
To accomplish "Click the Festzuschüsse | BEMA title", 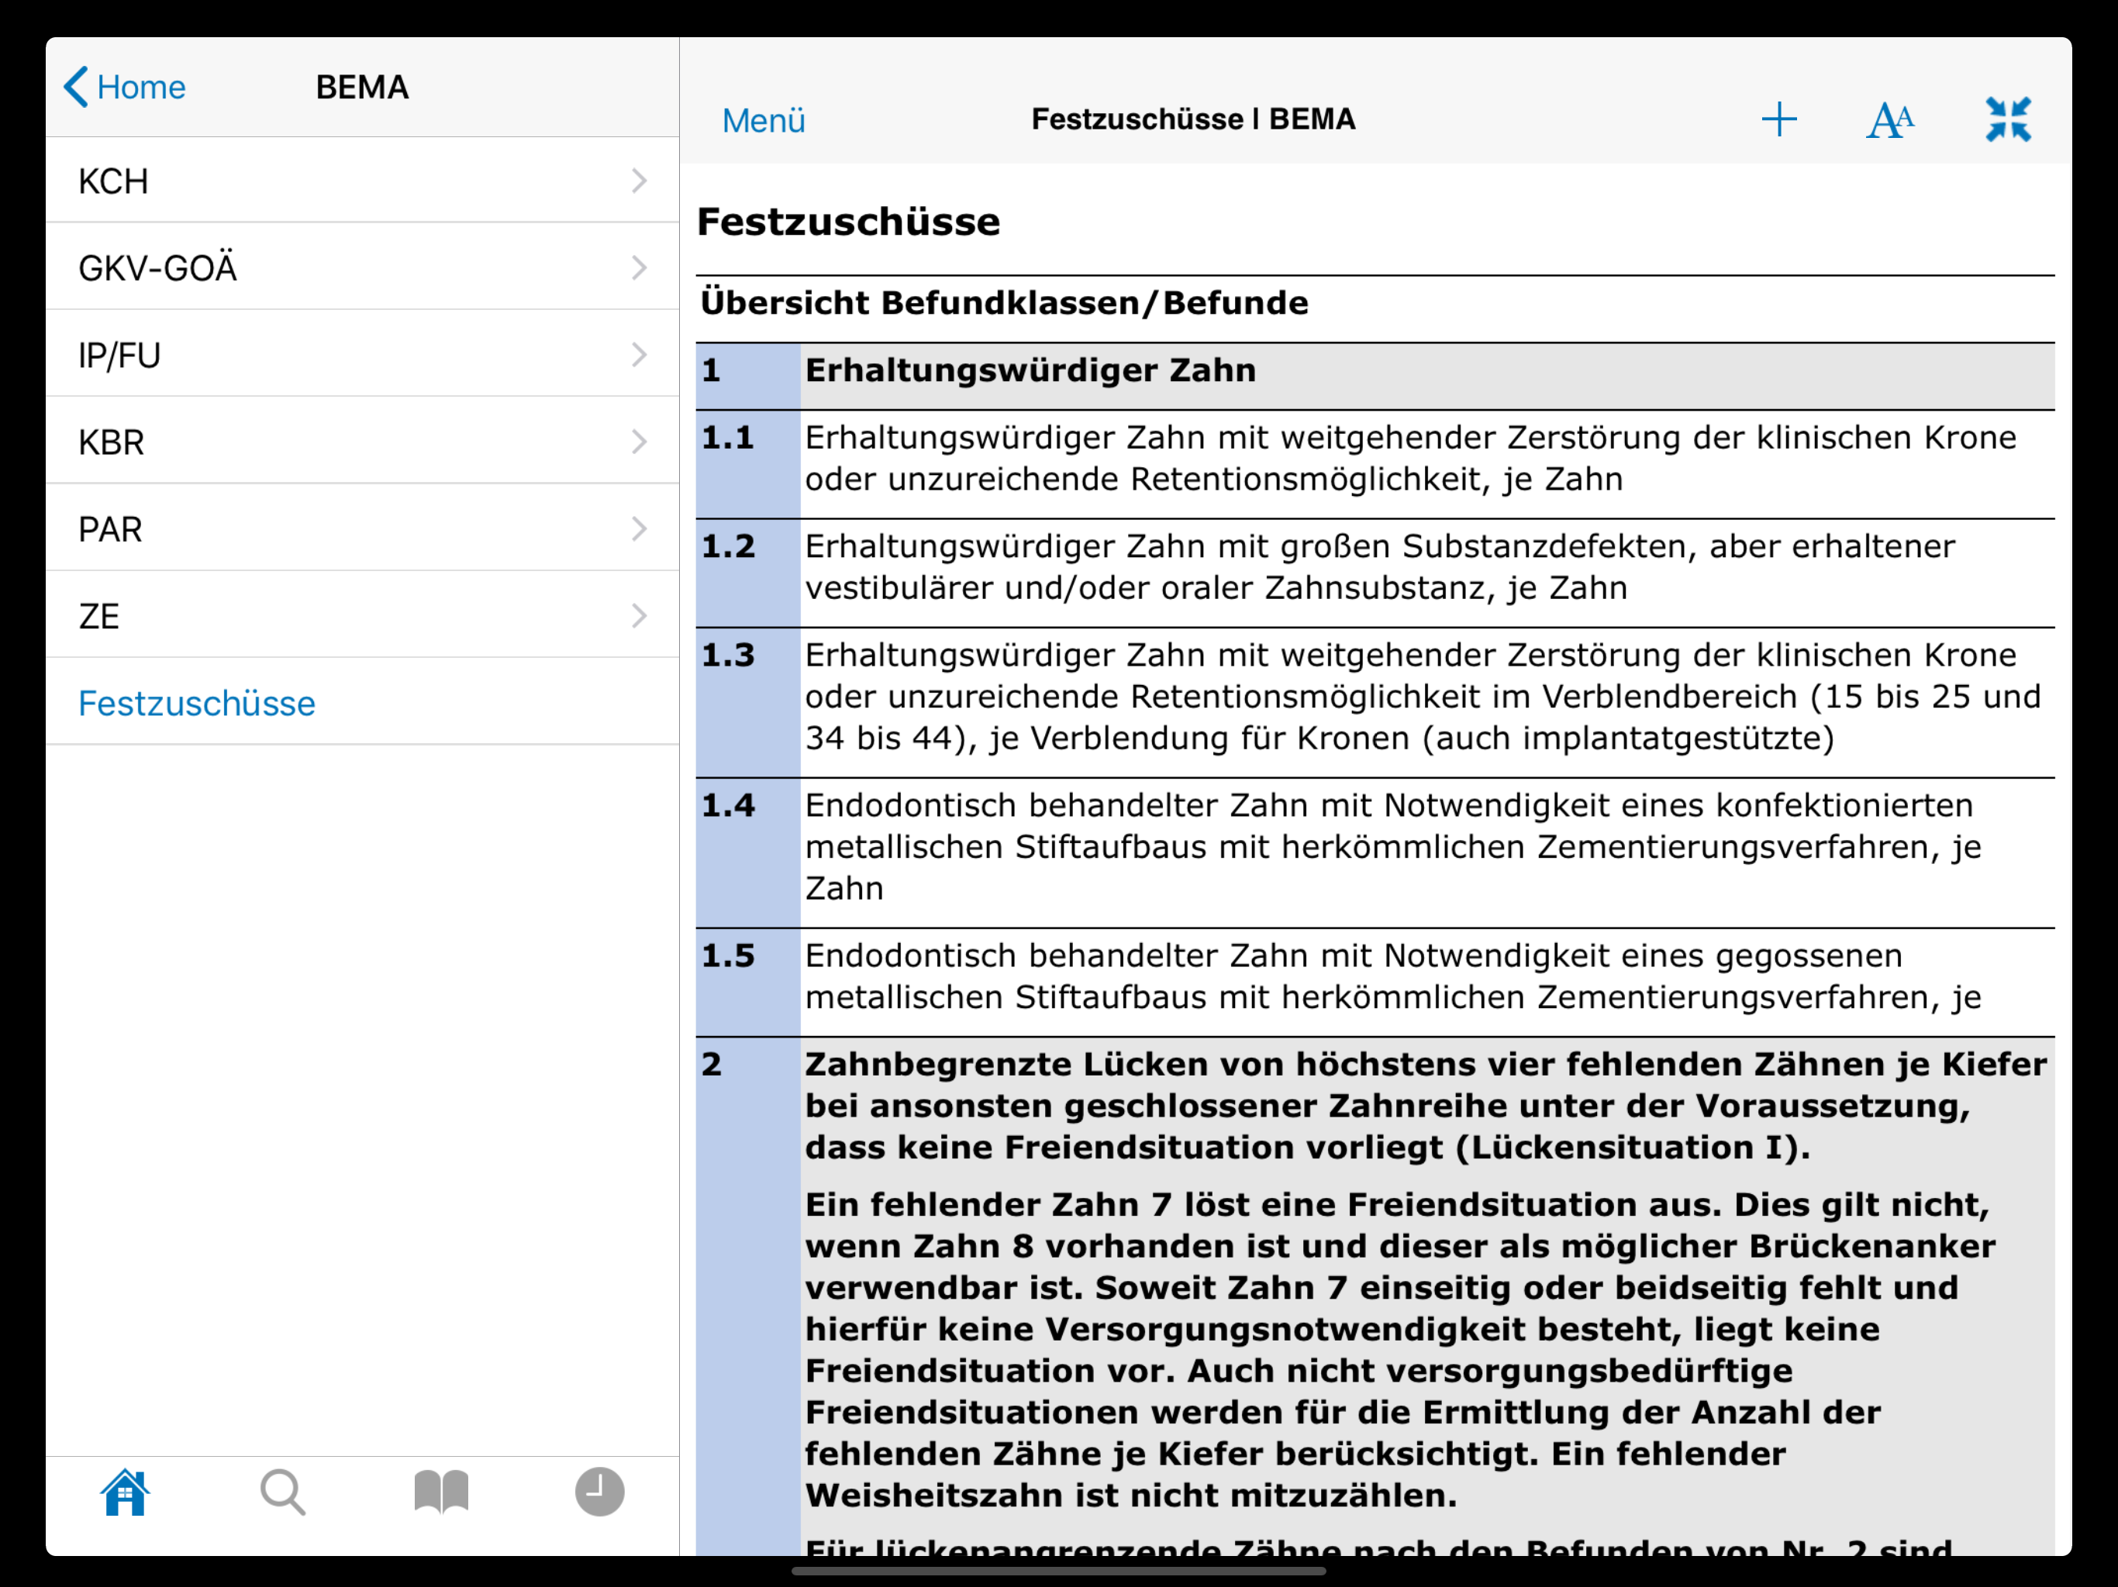I will pos(1193,119).
